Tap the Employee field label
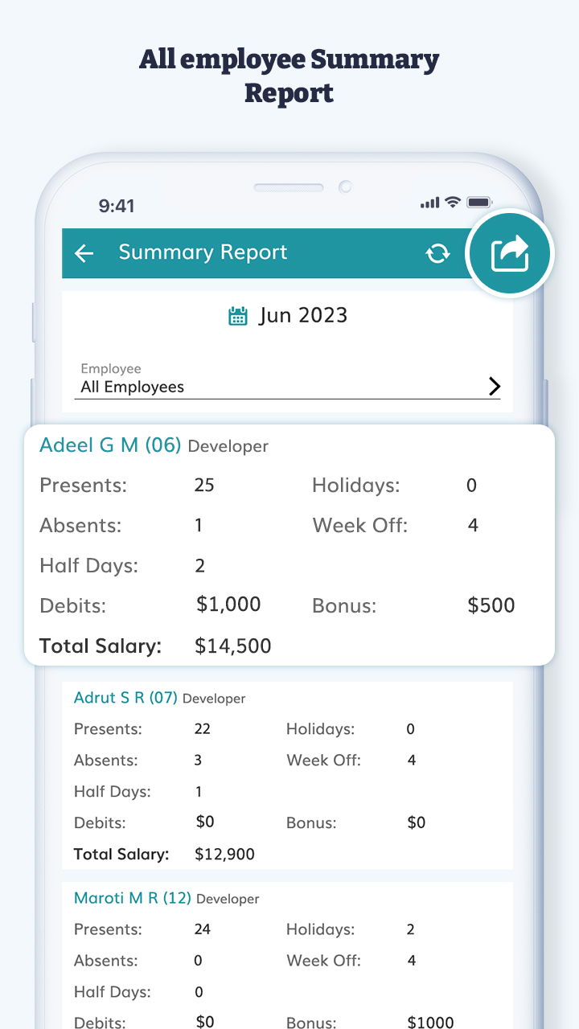This screenshot has width=579, height=1029. click(111, 368)
